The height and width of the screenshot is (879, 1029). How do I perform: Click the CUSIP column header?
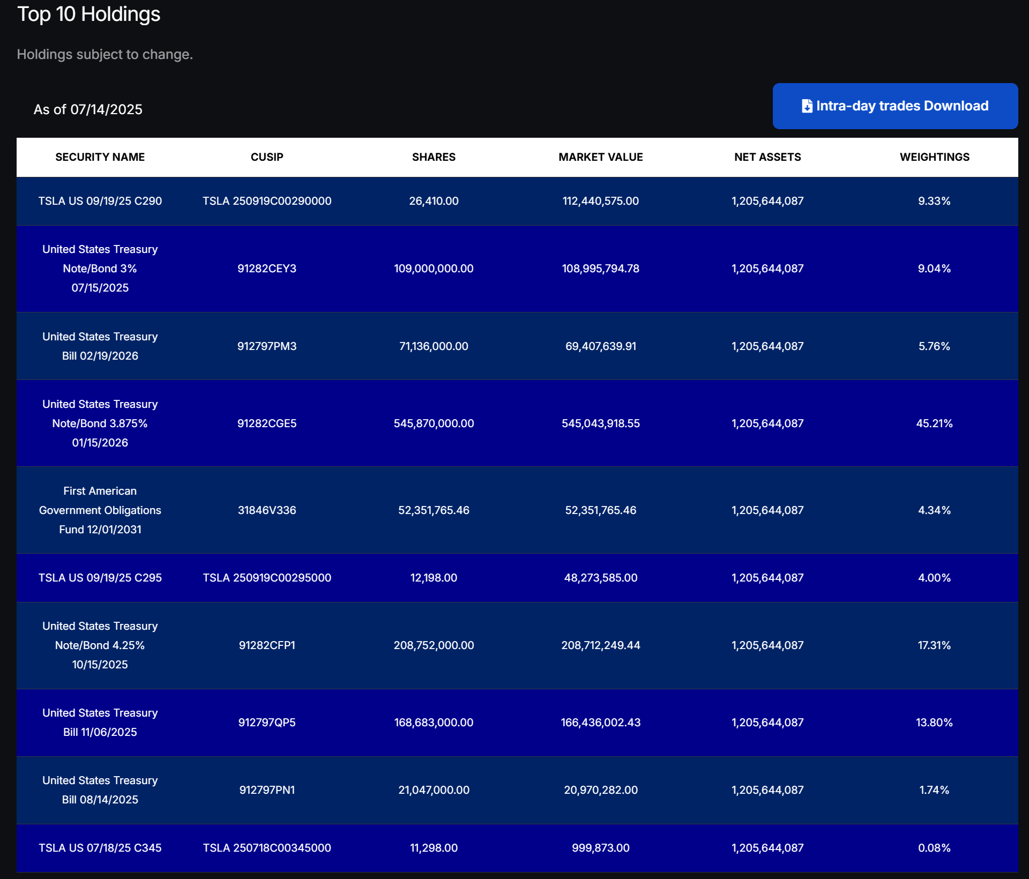pos(267,157)
